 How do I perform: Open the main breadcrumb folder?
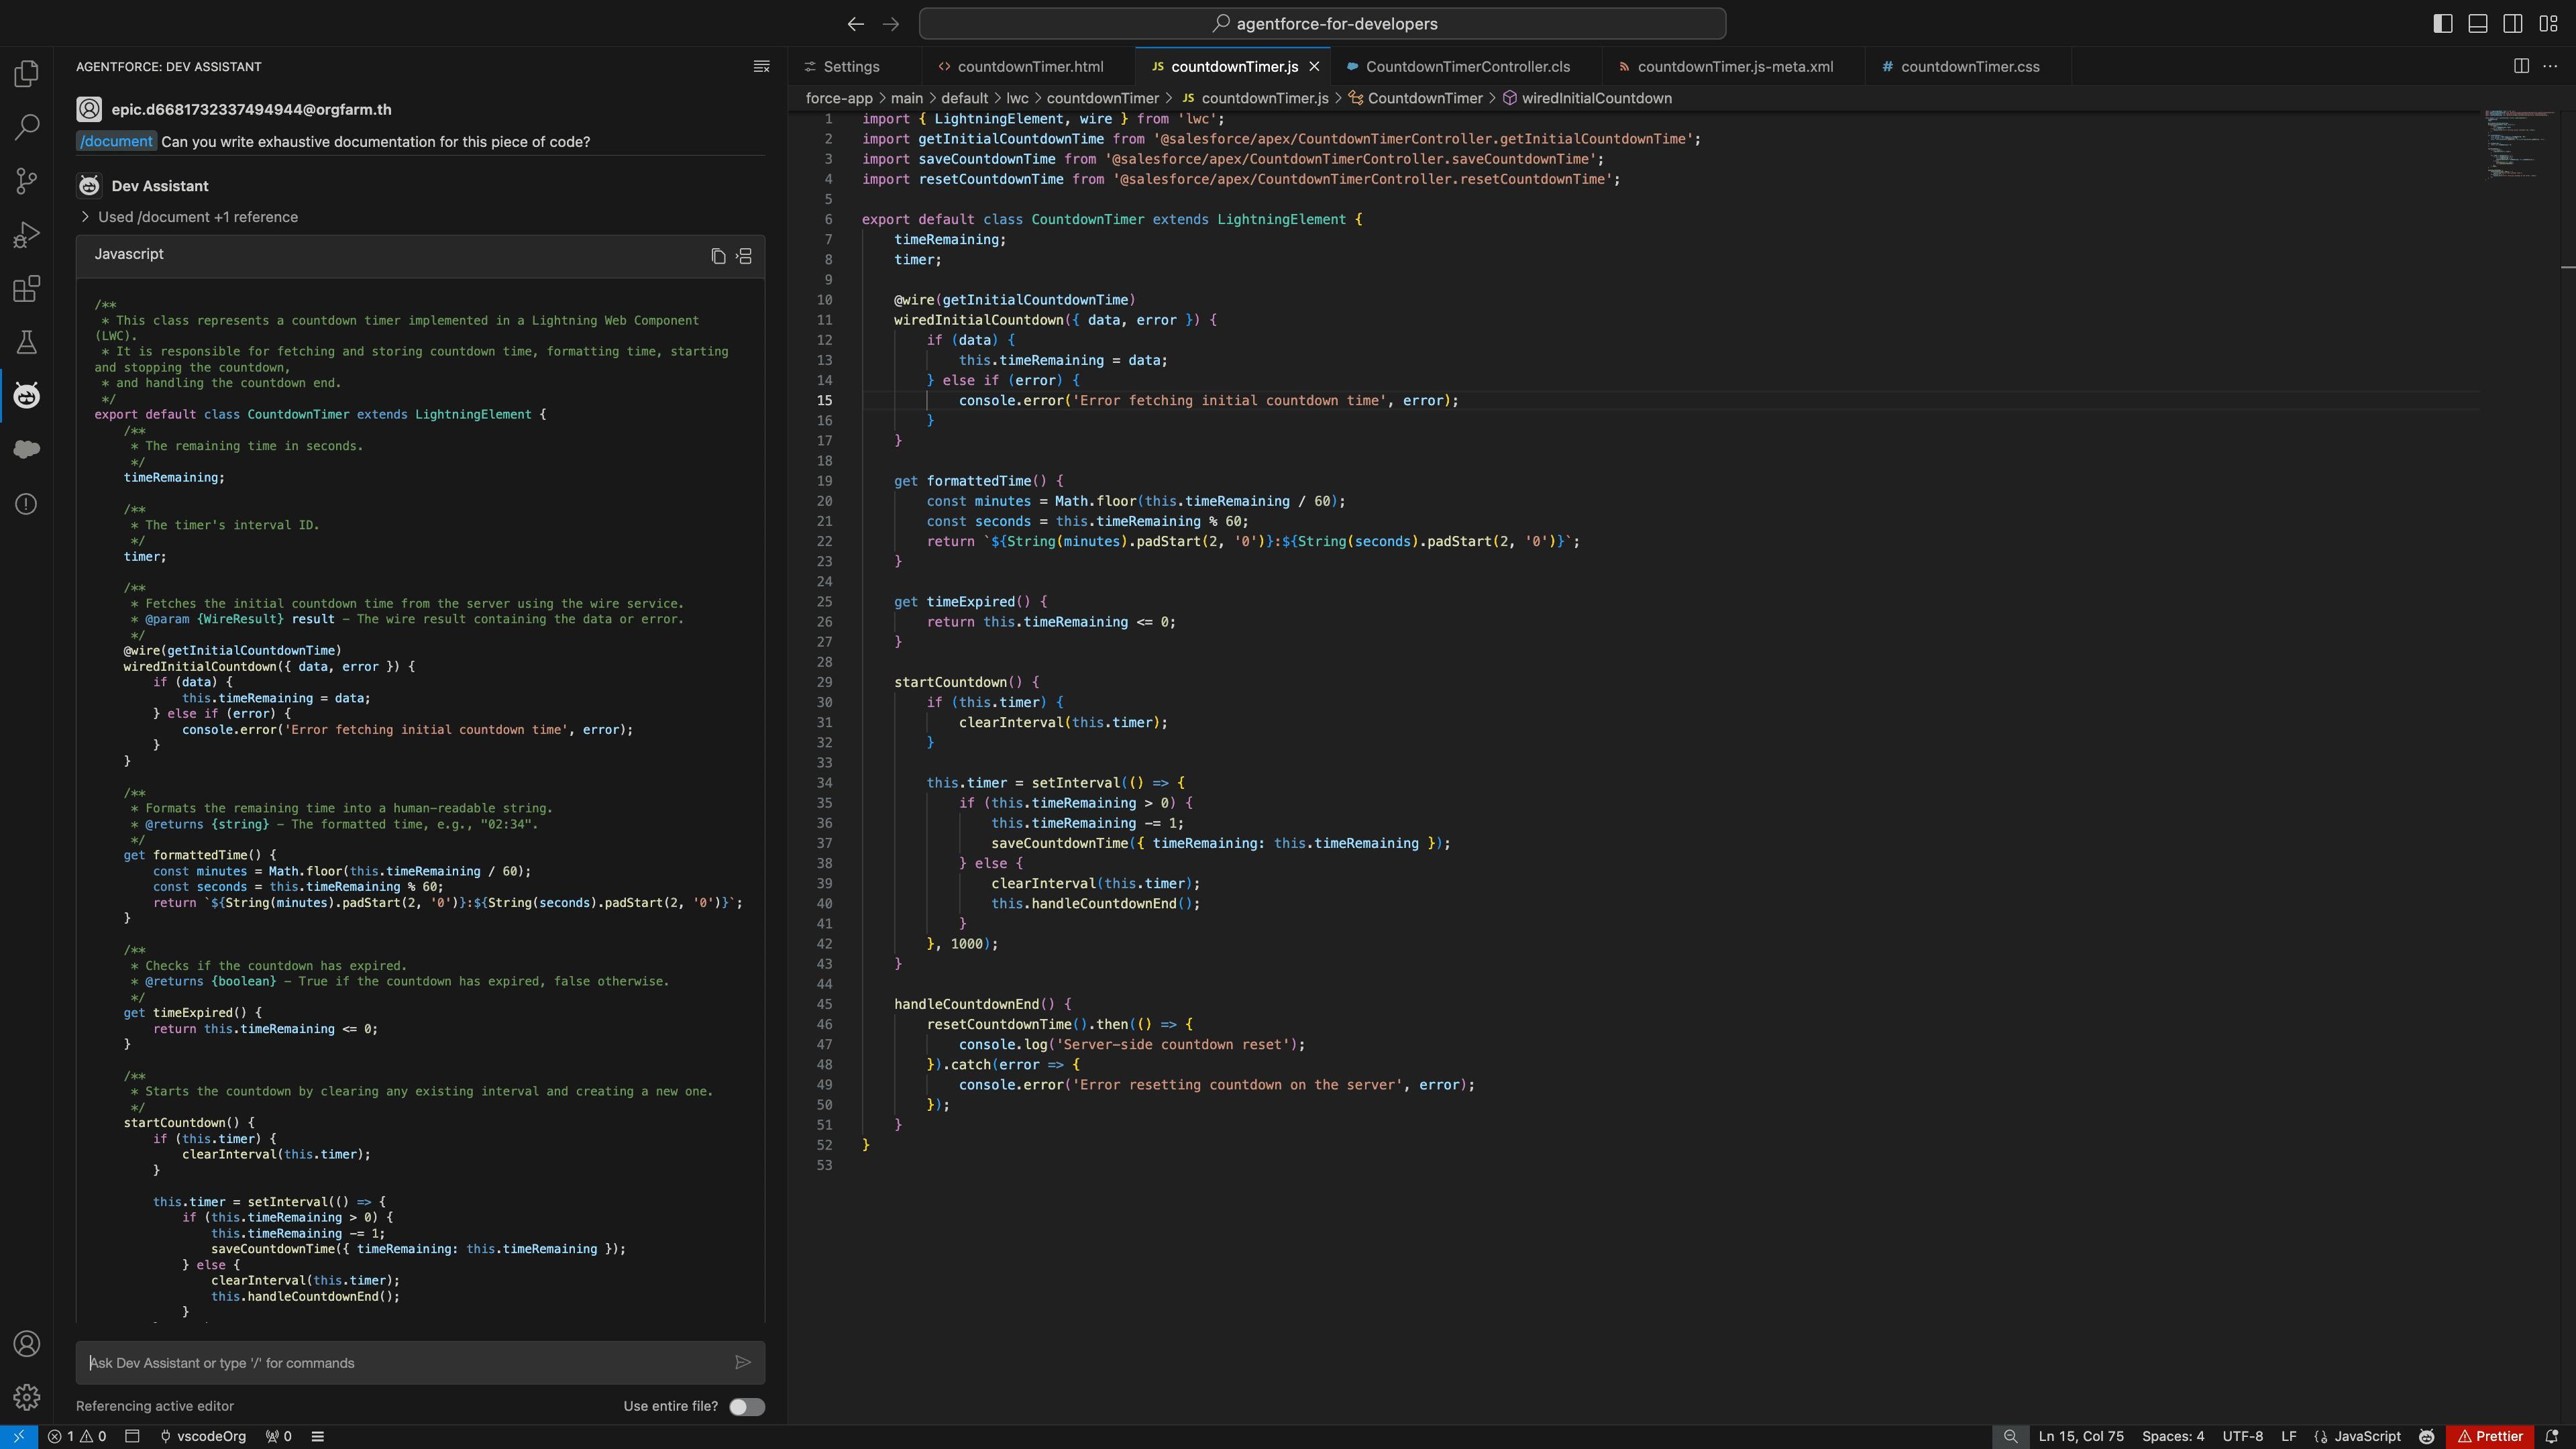(907, 98)
